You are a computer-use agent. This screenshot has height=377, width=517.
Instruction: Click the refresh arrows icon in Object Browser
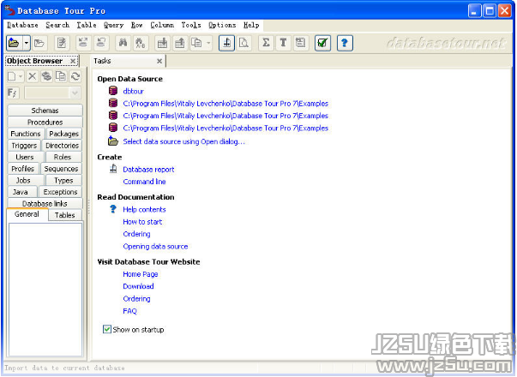(75, 76)
